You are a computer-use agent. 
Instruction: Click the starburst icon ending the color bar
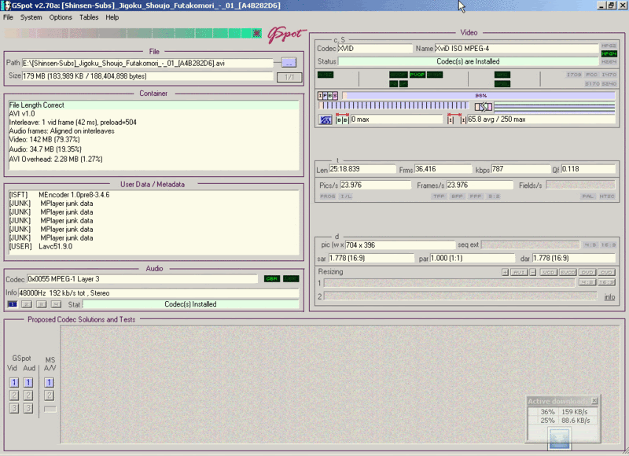(257, 33)
